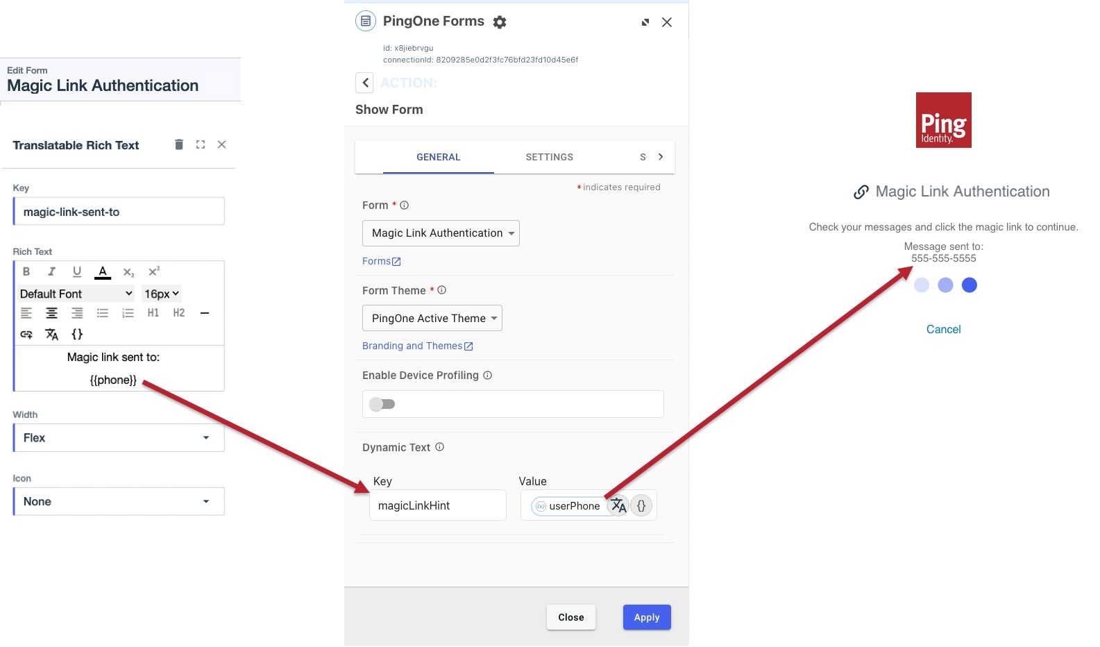Switch to the SETTINGS tab
The image size is (1100, 647).
(549, 157)
